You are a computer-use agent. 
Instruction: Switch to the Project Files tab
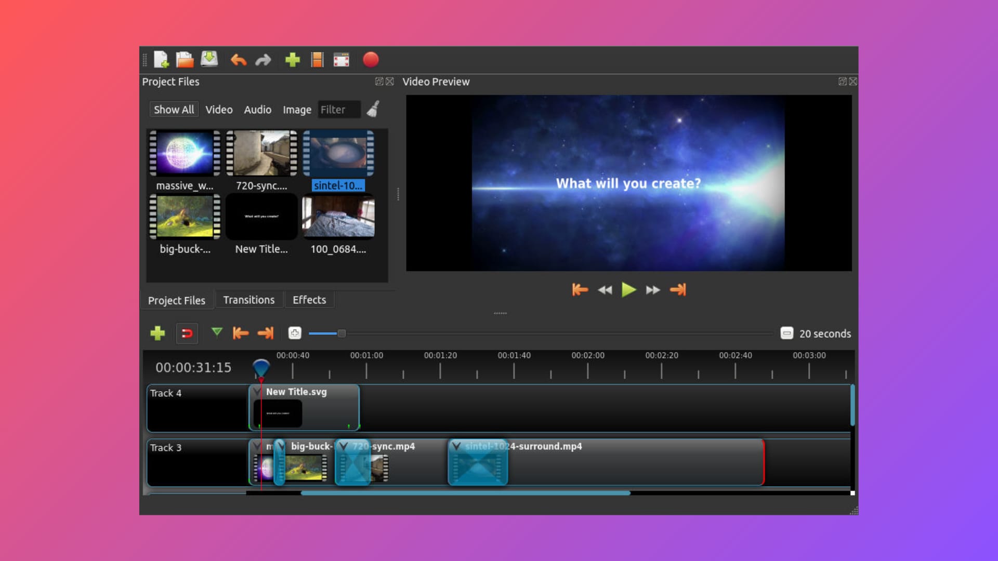pyautogui.click(x=177, y=300)
